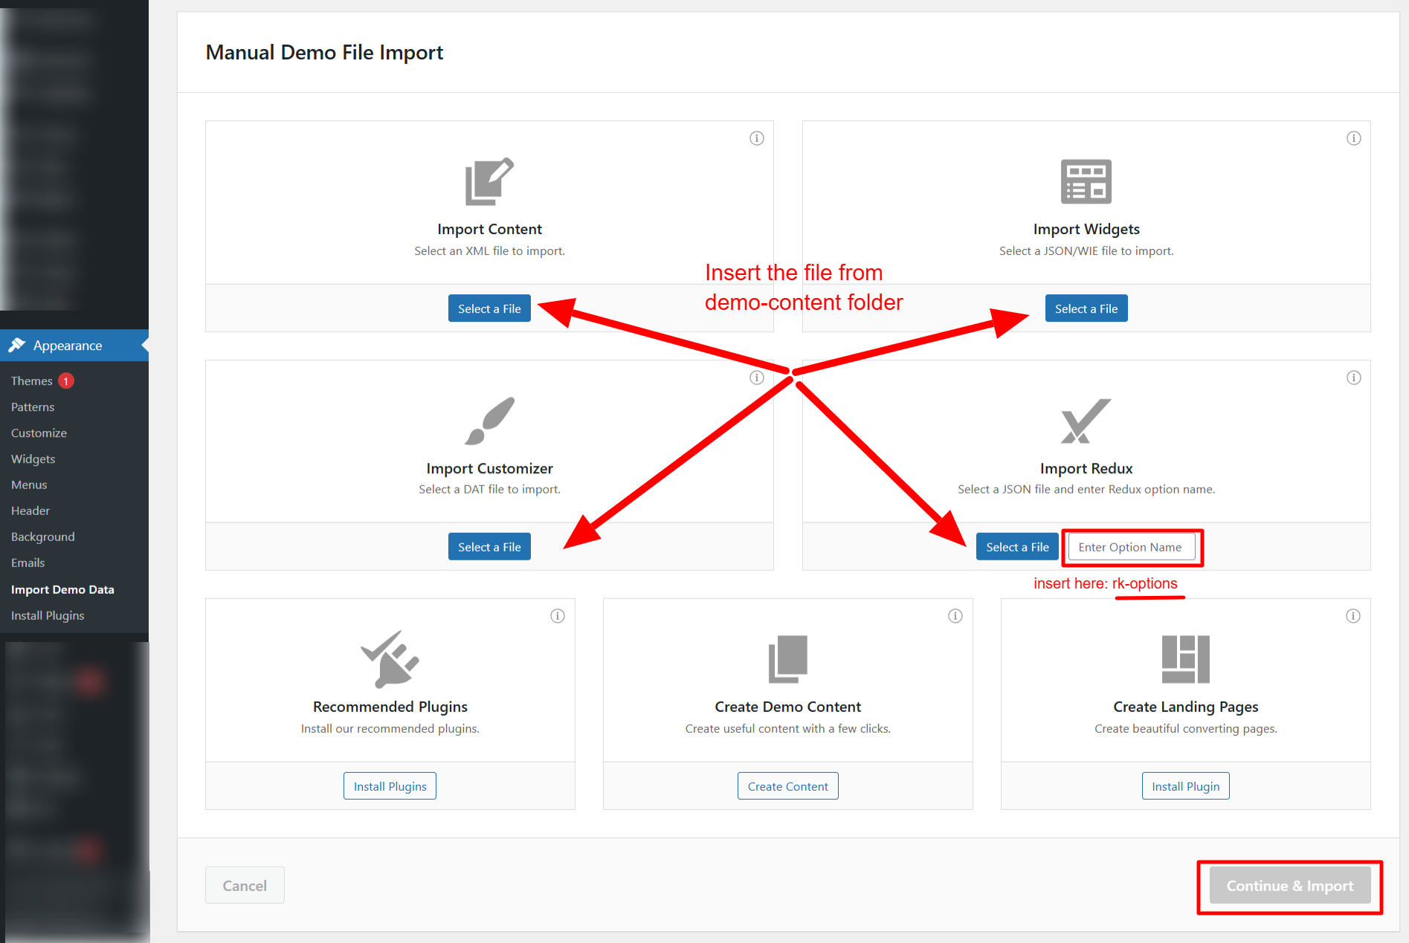The height and width of the screenshot is (943, 1409).
Task: Select Import Demo Data in the sidebar
Action: point(62,589)
